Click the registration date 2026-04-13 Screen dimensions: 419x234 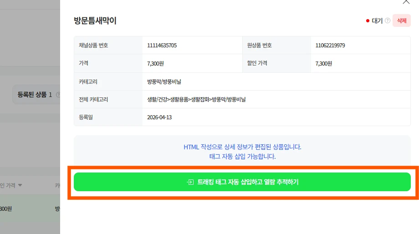(x=159, y=117)
